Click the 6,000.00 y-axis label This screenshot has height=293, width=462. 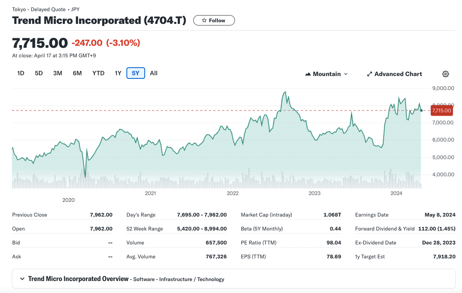click(x=443, y=140)
